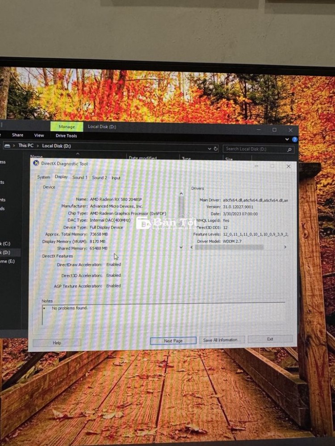
Task: Click device list down arrow
Action: tap(181, 248)
